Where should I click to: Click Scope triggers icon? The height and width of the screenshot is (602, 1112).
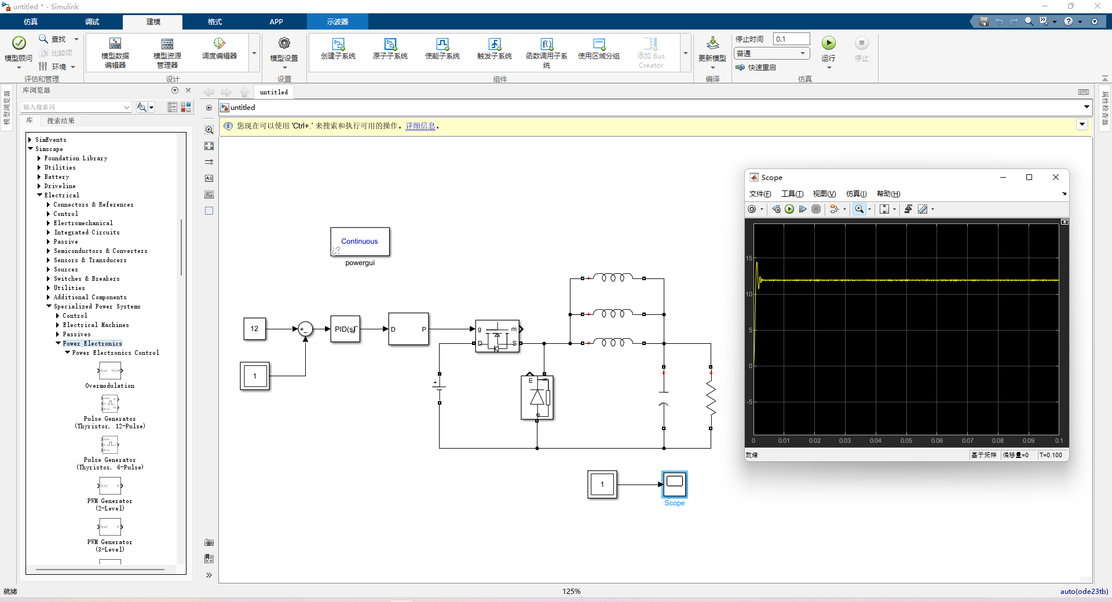point(908,209)
